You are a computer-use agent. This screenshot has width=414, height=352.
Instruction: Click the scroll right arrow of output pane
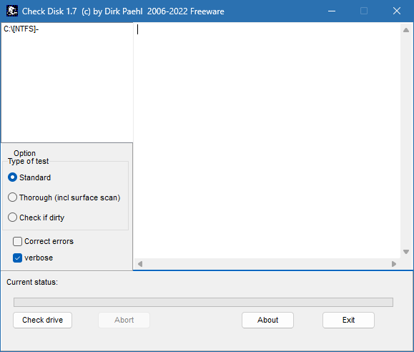[x=394, y=264]
